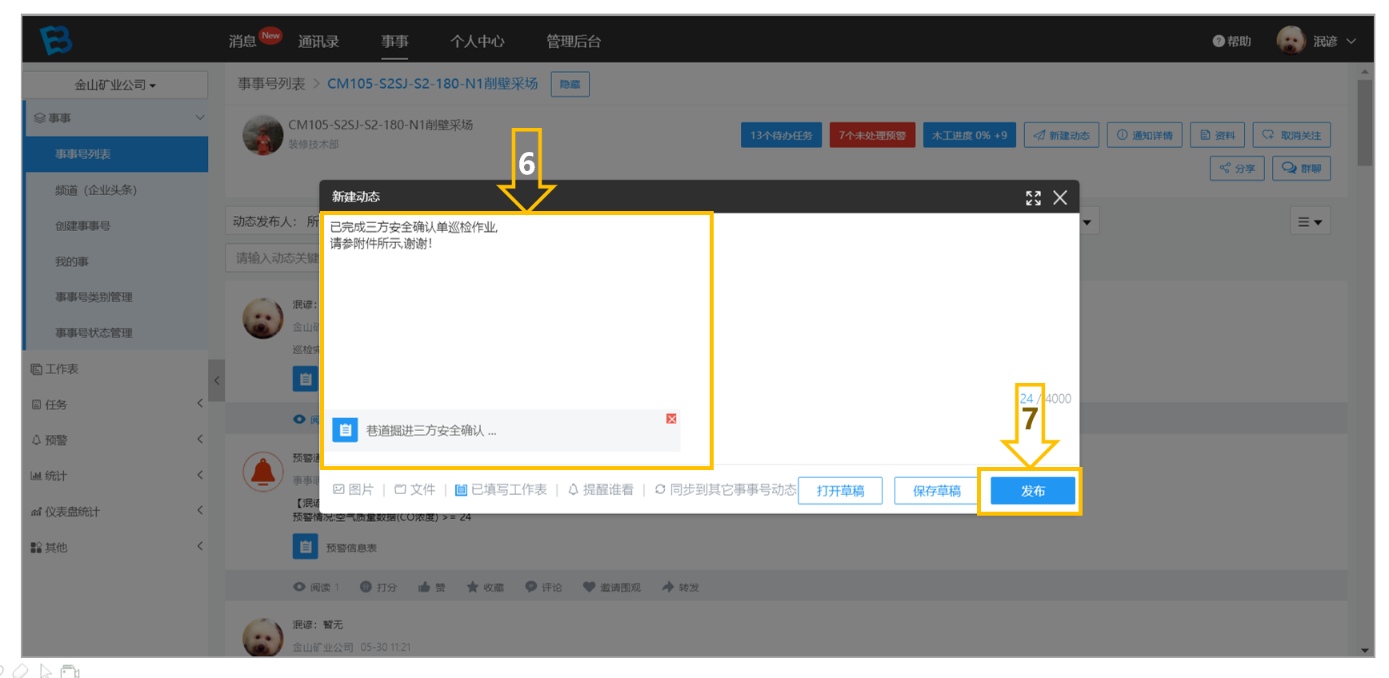
Task: Open 我的事 in sidebar
Action: 71,261
